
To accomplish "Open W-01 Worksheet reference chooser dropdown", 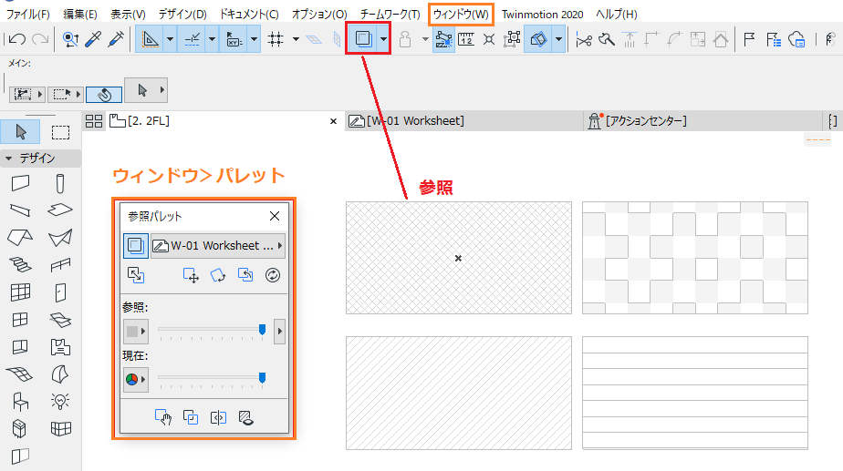I will [x=218, y=246].
